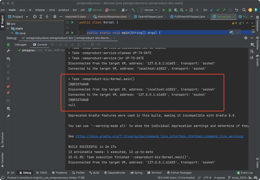The width and height of the screenshot is (260, 180).
Task: Open the Project view selector dropdown
Action: [x=18, y=16]
